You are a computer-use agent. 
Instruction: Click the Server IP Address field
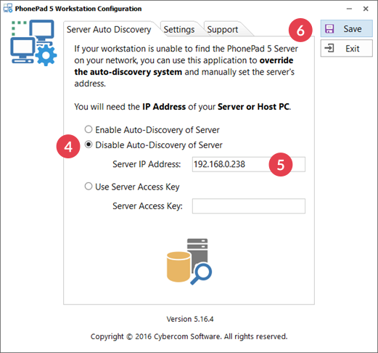[x=249, y=164]
